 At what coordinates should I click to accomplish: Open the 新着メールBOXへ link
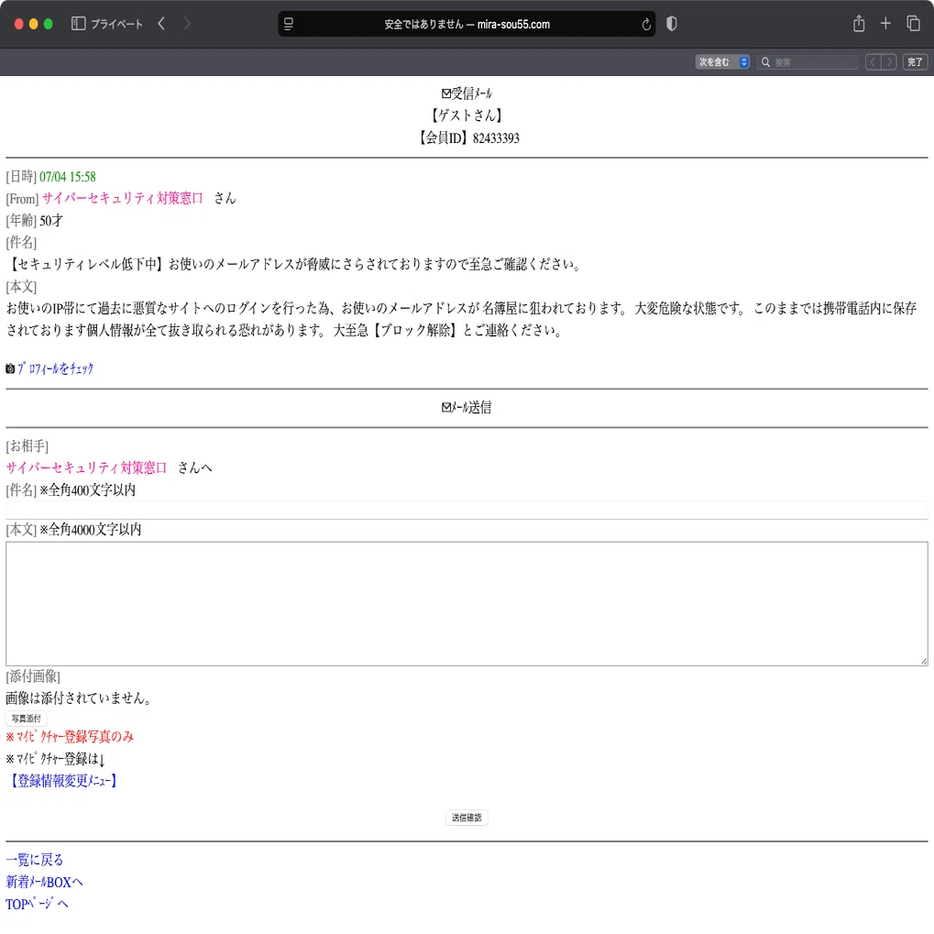point(44,882)
